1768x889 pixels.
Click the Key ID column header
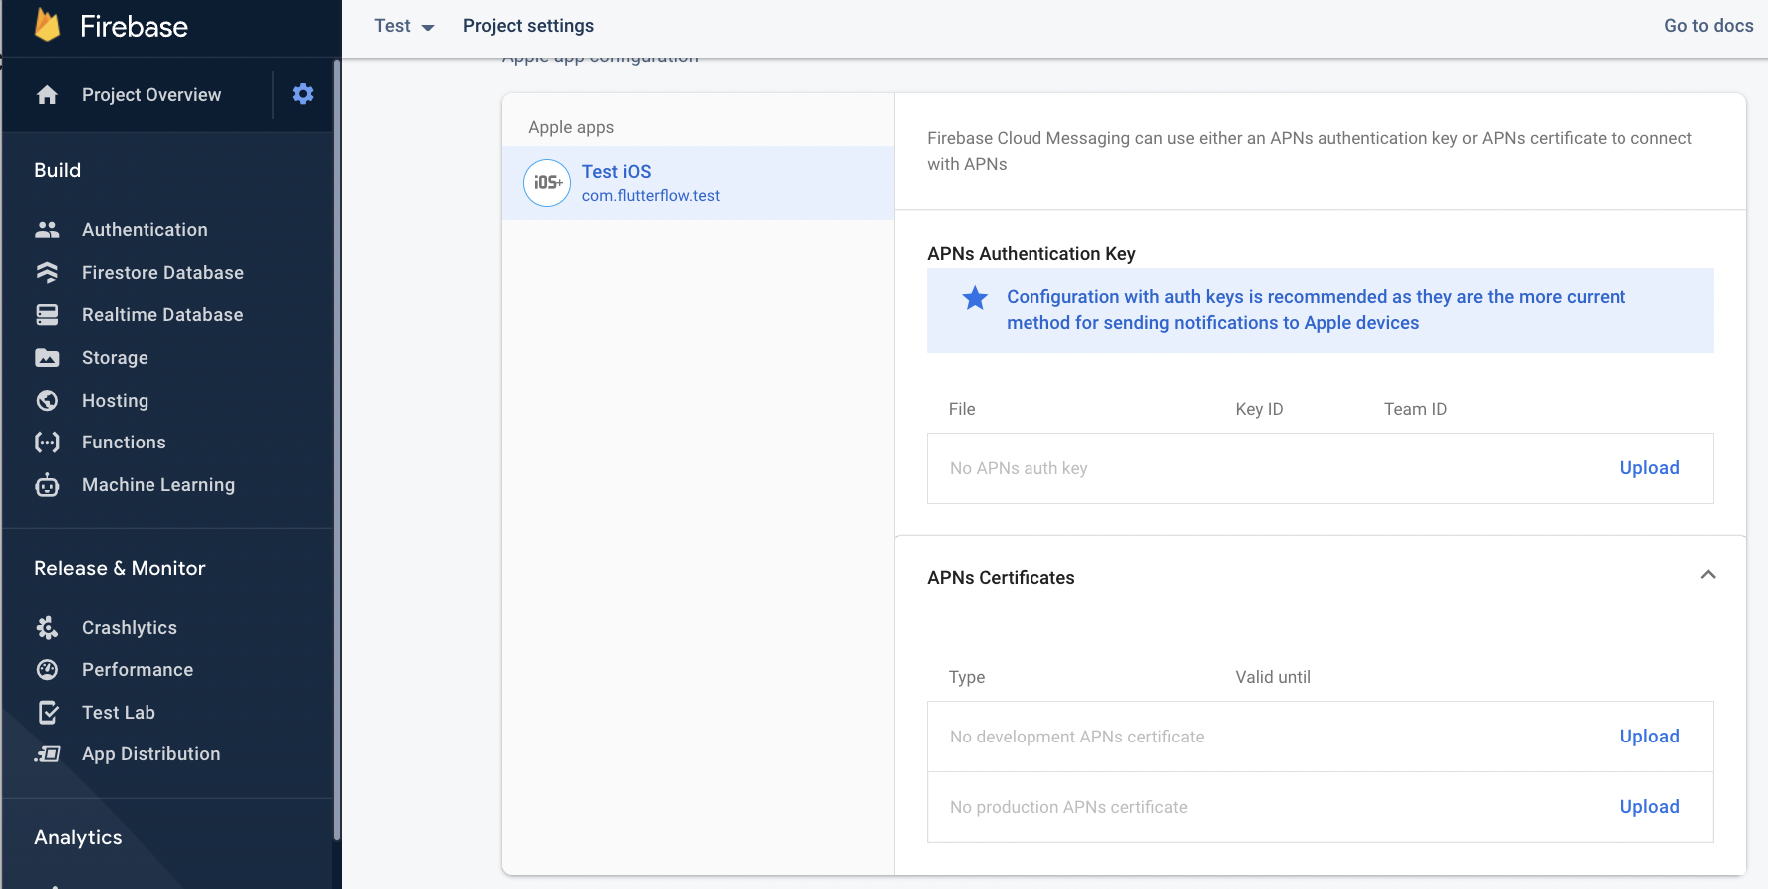point(1259,409)
